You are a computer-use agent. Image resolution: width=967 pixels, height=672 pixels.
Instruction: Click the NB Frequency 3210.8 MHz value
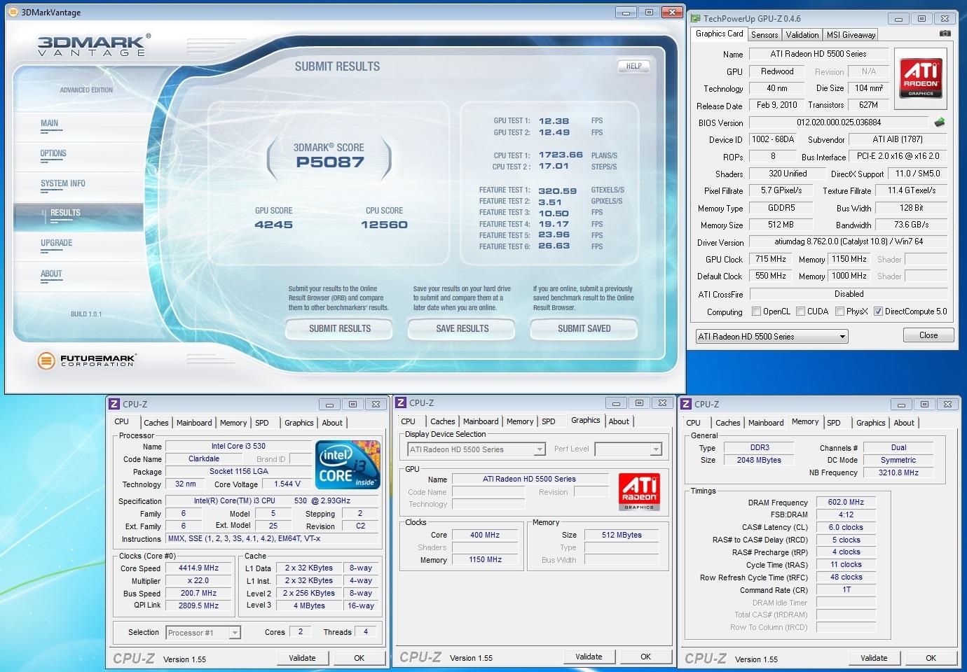coord(898,472)
